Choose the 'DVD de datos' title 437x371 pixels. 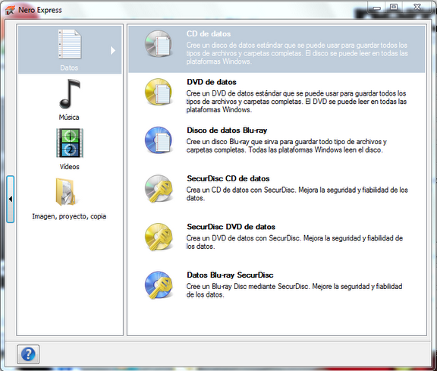coord(212,82)
